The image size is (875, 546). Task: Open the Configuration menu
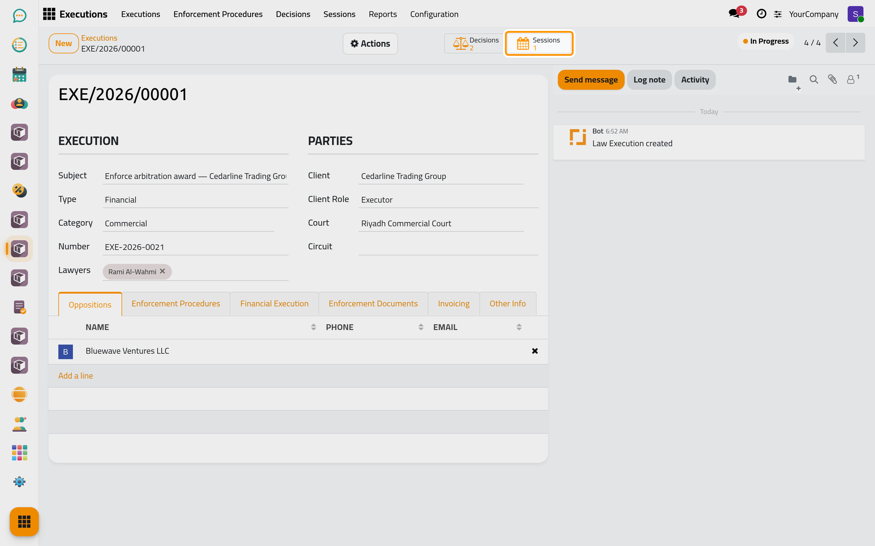tap(434, 14)
